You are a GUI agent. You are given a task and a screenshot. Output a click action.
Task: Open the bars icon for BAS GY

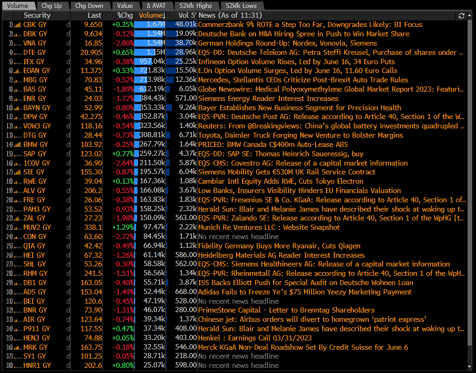(18, 90)
